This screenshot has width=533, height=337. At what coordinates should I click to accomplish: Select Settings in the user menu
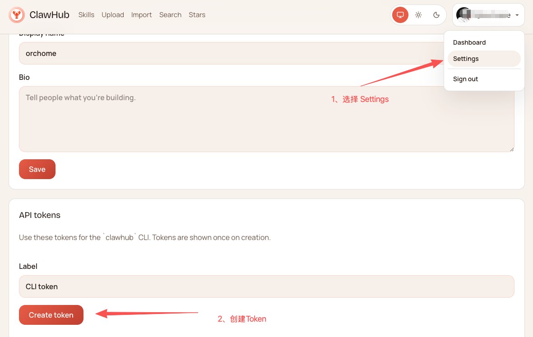pyautogui.click(x=466, y=59)
